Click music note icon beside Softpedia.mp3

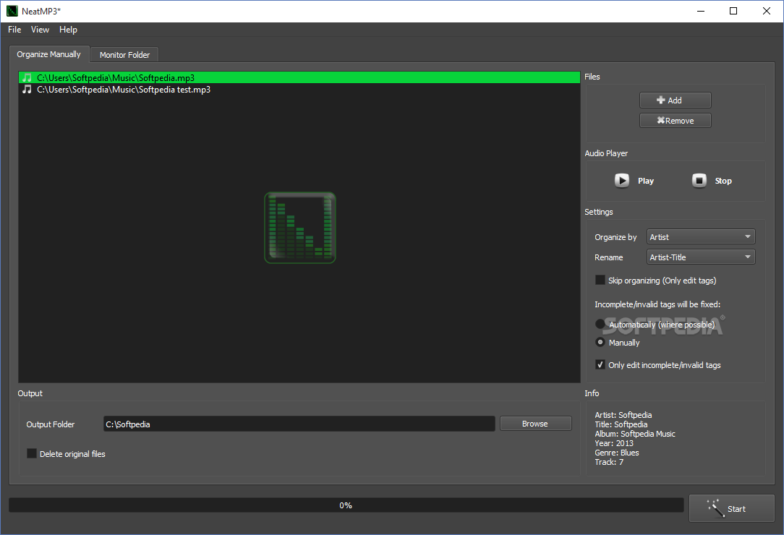27,77
